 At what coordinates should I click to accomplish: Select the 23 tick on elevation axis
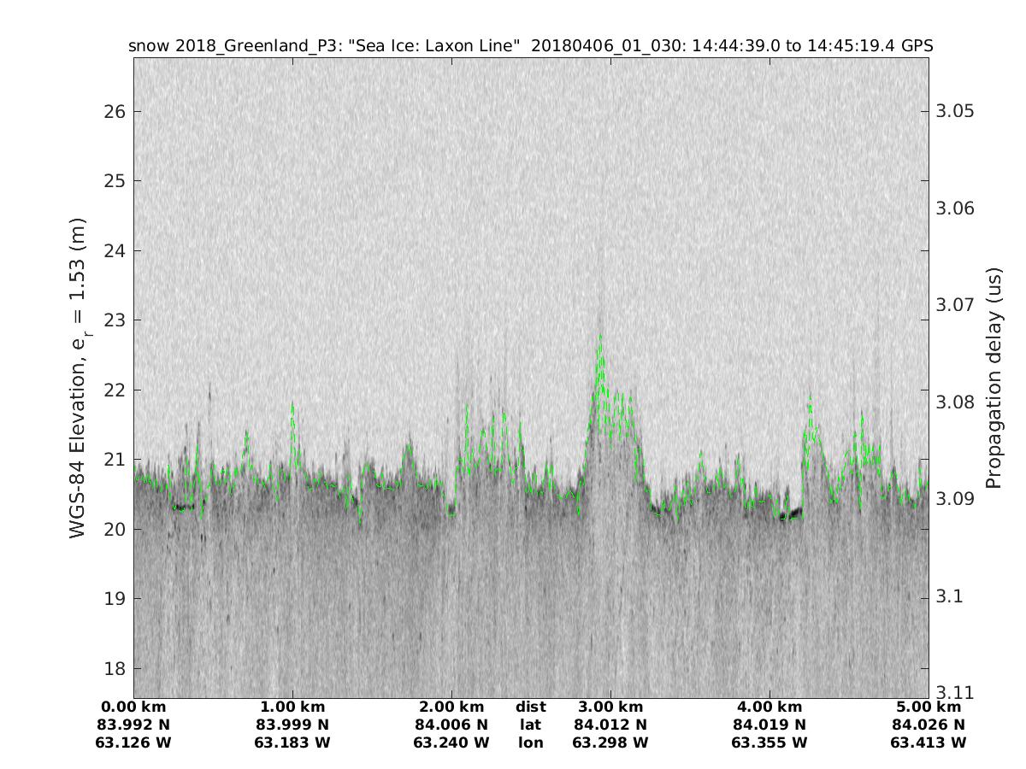(116, 320)
